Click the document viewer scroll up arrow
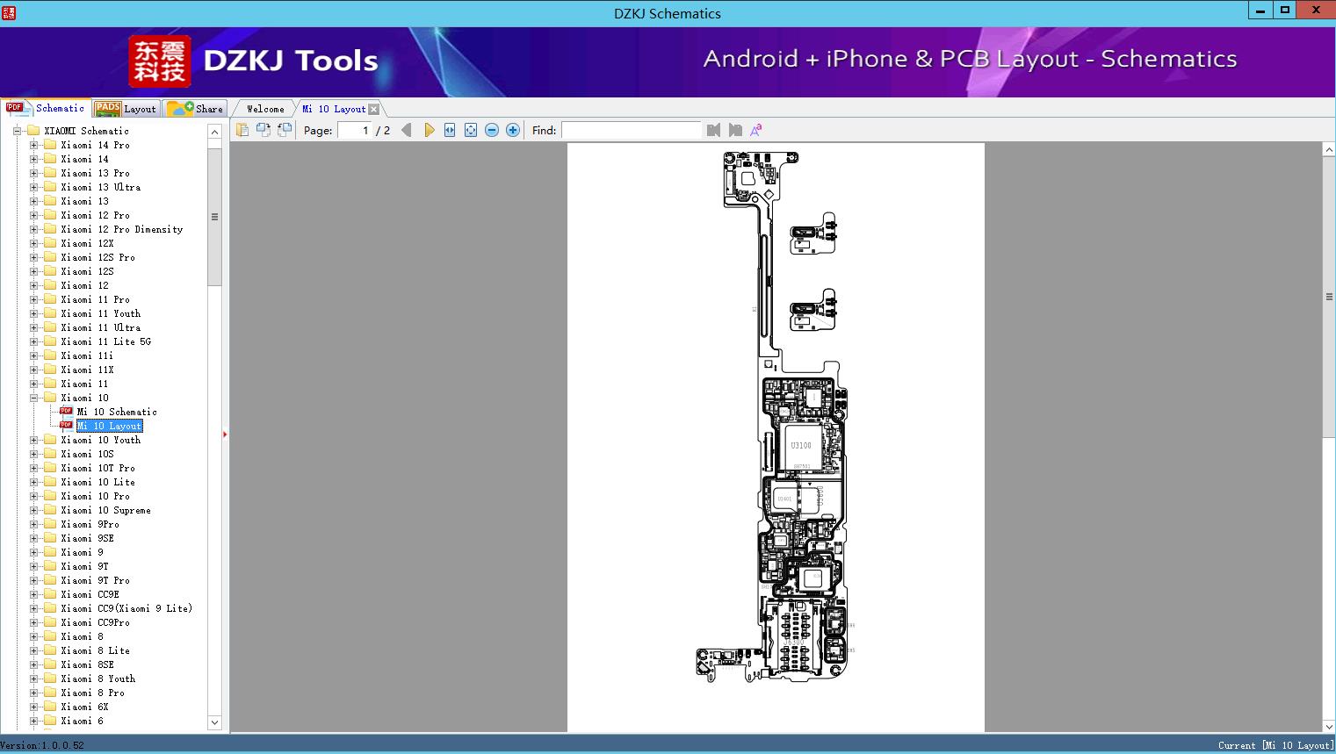The width and height of the screenshot is (1336, 754). click(1329, 150)
